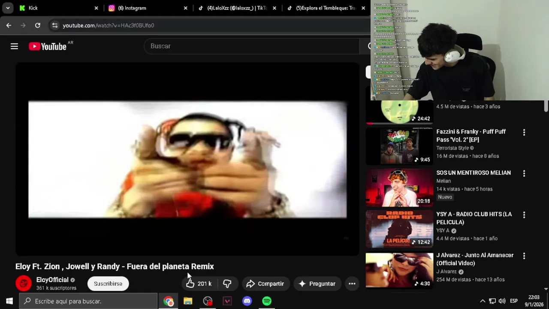Open the volume speaker tray icon
Image resolution: width=549 pixels, height=309 pixels.
click(502, 301)
